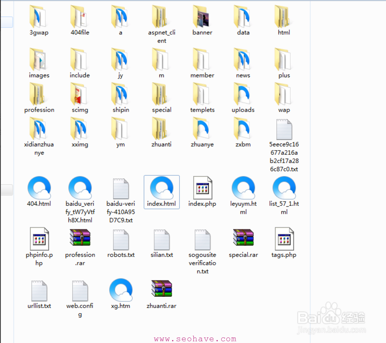Select the include folder icon
Viewport: 386px width, 343px height.
tap(79, 59)
